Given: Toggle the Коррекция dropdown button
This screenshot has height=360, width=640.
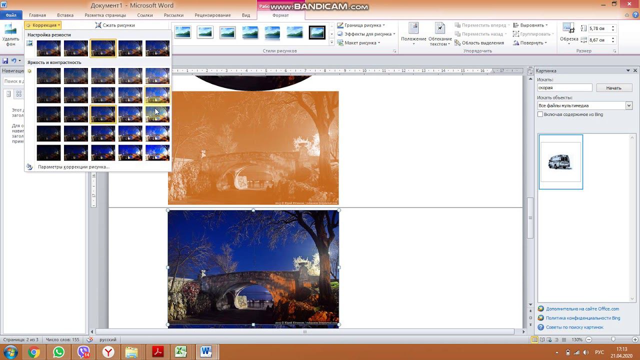Looking at the screenshot, I should [43, 25].
